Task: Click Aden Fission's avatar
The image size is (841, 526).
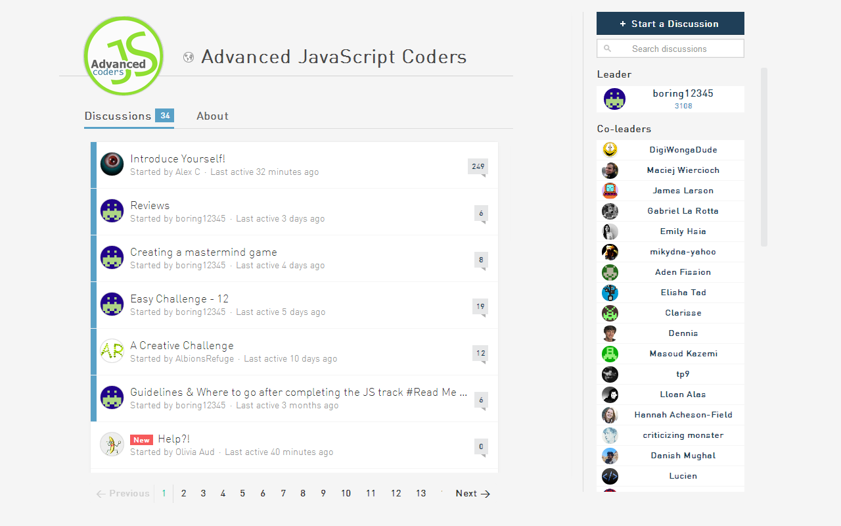Action: coord(610,272)
